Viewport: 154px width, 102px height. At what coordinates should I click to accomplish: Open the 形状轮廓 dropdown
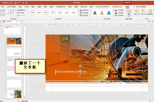click(84, 13)
